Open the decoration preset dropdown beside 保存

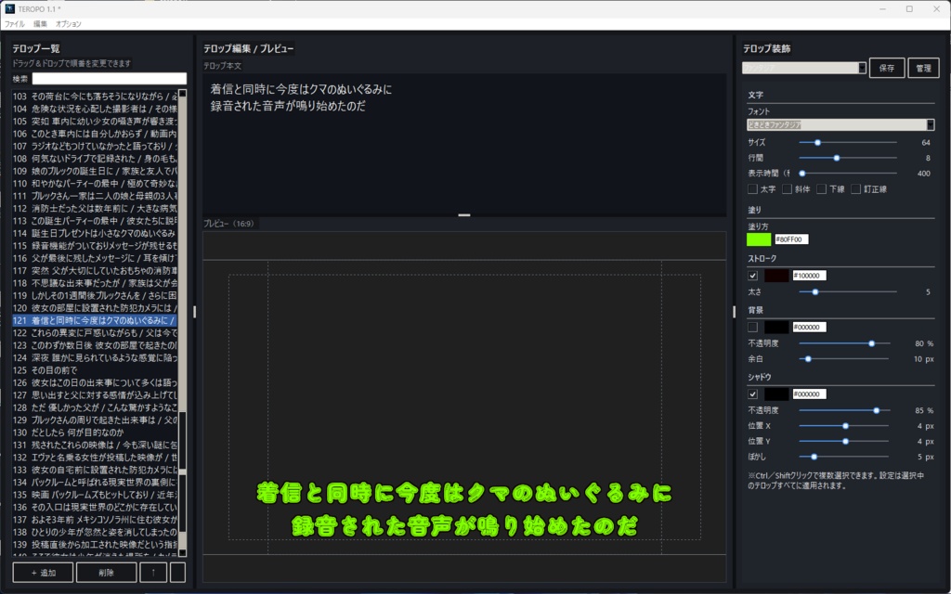(x=804, y=68)
